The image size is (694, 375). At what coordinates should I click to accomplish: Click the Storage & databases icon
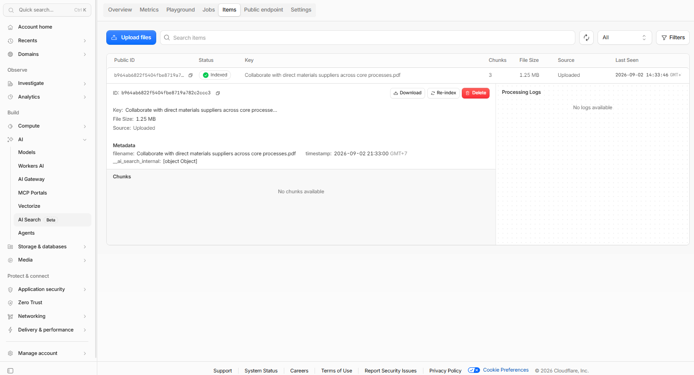10,247
